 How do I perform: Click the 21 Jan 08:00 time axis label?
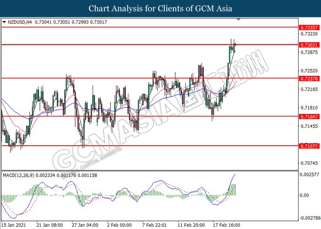point(50,225)
